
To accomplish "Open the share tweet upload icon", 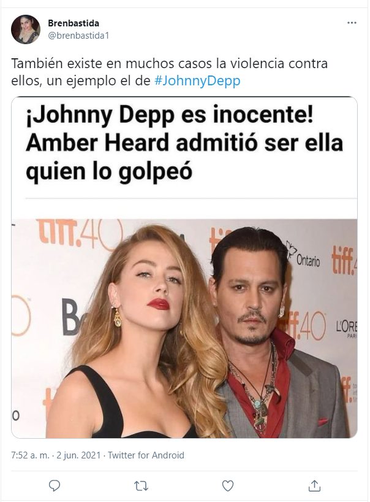I will tap(314, 485).
